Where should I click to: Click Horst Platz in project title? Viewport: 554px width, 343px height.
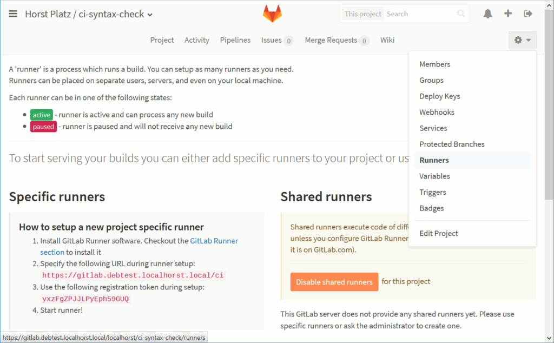48,14
